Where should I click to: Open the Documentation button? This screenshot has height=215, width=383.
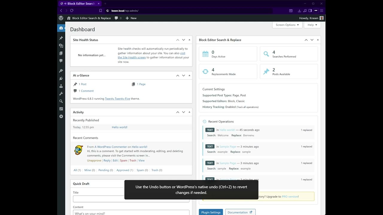(240, 212)
